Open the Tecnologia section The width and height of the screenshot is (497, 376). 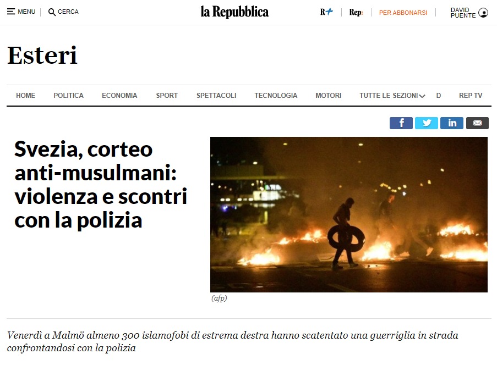[276, 96]
